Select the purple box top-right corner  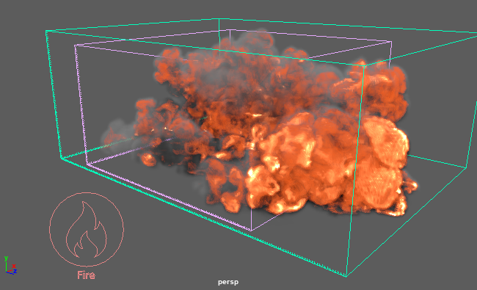click(391, 42)
